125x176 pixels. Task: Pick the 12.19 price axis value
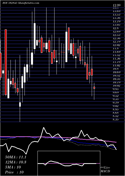(116, 42)
